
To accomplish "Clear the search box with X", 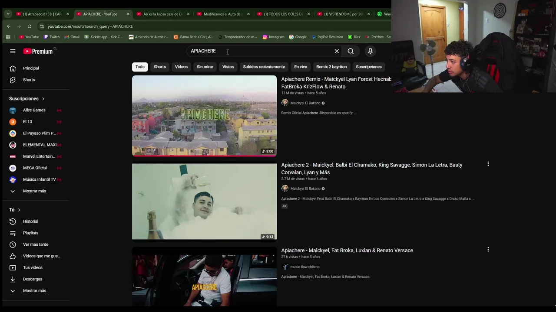I will (337, 51).
